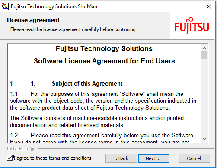
Task: Go to the previous step with Back
Action: click(121, 158)
